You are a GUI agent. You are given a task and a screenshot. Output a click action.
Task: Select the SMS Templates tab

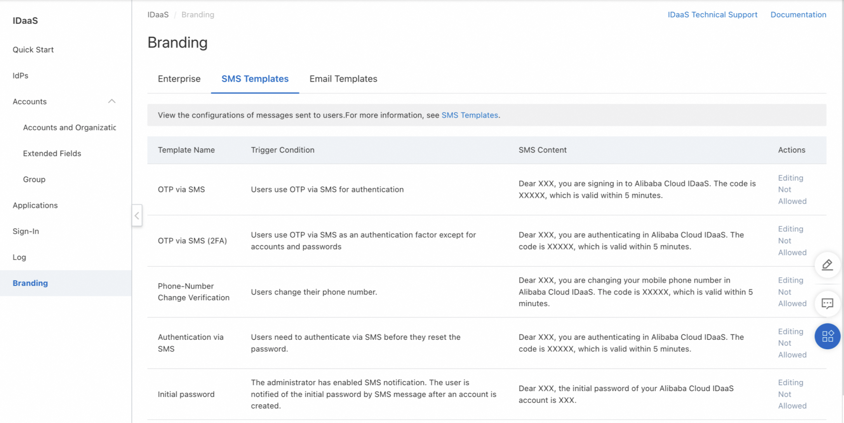255,79
